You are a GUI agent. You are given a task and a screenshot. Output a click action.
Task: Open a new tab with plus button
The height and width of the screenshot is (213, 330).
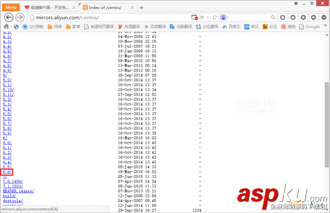coord(141,8)
